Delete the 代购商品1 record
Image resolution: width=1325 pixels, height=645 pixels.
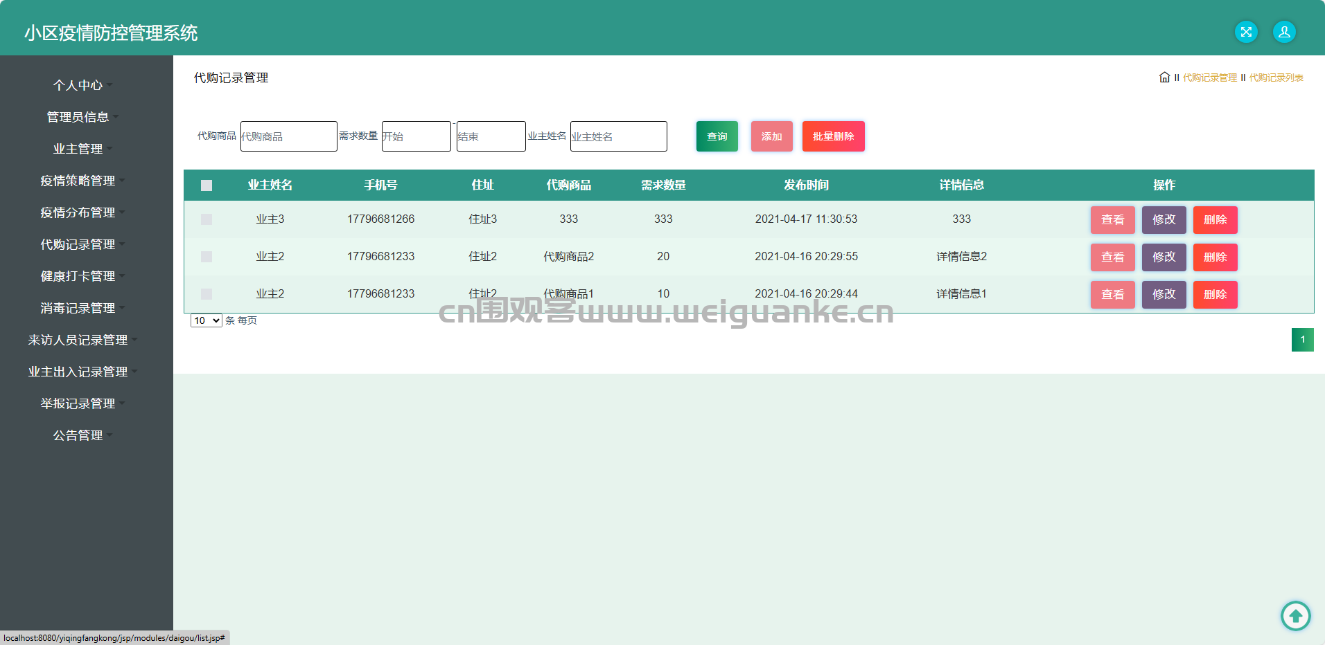tap(1216, 295)
